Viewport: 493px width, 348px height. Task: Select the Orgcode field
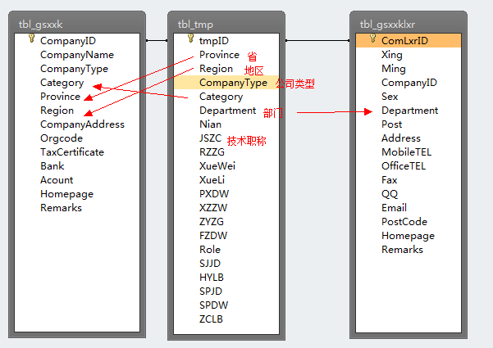pos(62,138)
